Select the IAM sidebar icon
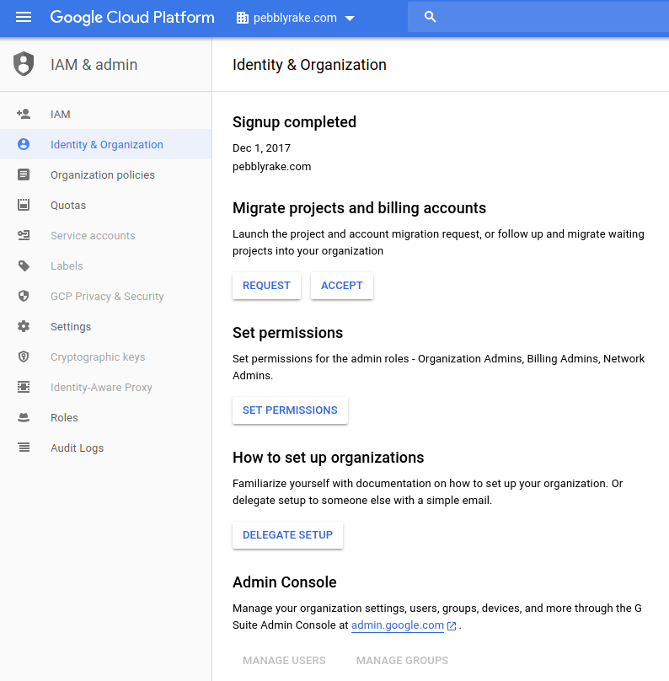Screen dimensions: 669x681 (24, 114)
